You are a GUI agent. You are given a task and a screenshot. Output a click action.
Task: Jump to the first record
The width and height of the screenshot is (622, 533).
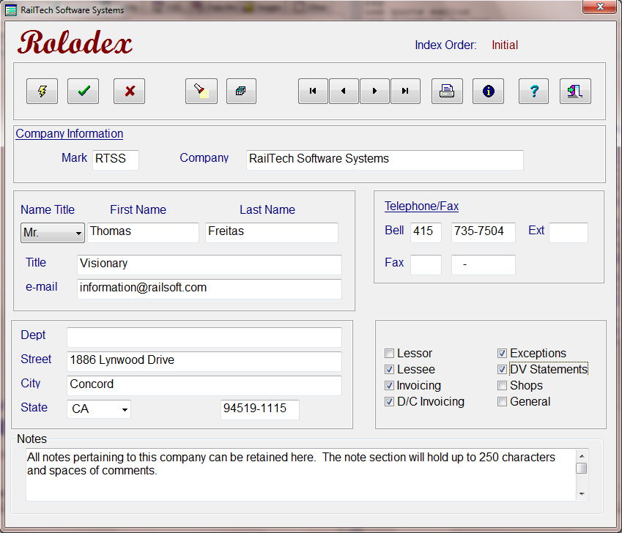point(314,92)
